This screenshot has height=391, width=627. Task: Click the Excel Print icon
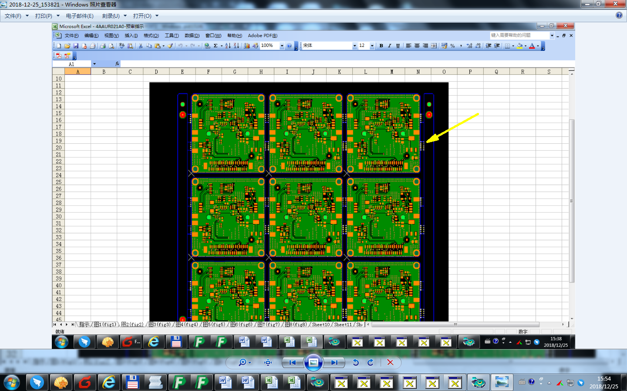(103, 46)
